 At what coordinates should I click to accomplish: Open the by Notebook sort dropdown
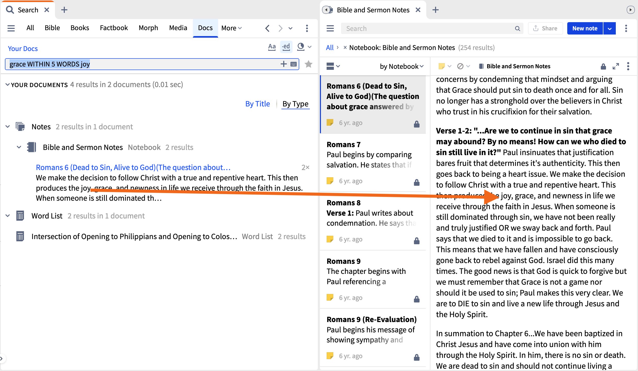[402, 66]
